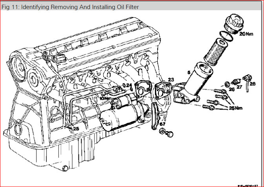This screenshot has width=264, height=187.
Task: Select the fitting labeled 28
Action: pyautogui.click(x=247, y=82)
